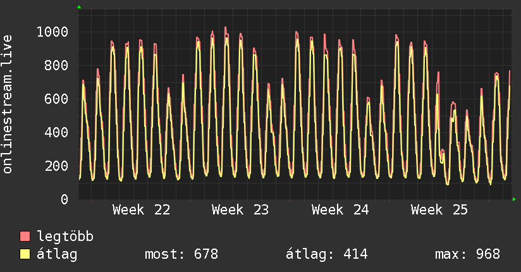Click the 'átlag: 414' statistic
The width and height of the screenshot is (521, 272).
(x=327, y=254)
